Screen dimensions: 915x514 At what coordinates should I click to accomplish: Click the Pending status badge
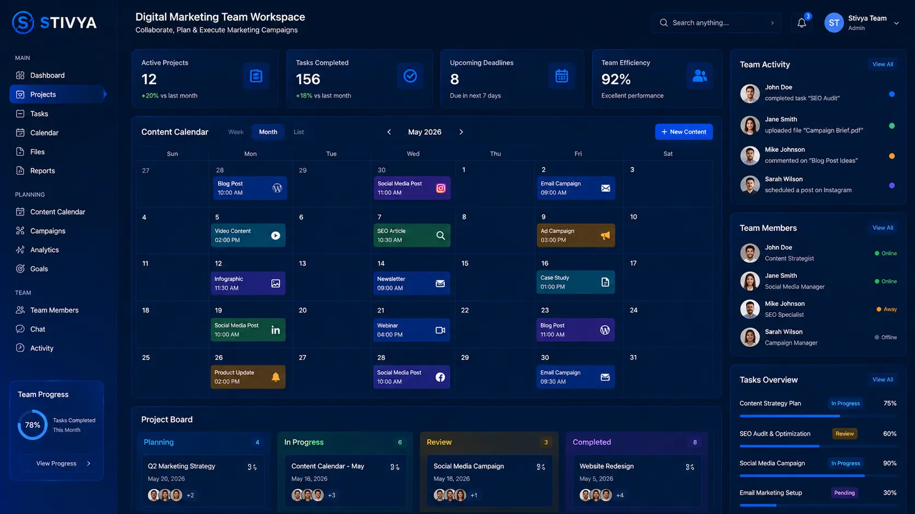[844, 493]
